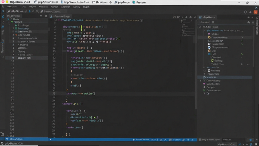The image size is (259, 146).
Task: Click the circle icon left of the toolbar plus
Action: point(246,12)
